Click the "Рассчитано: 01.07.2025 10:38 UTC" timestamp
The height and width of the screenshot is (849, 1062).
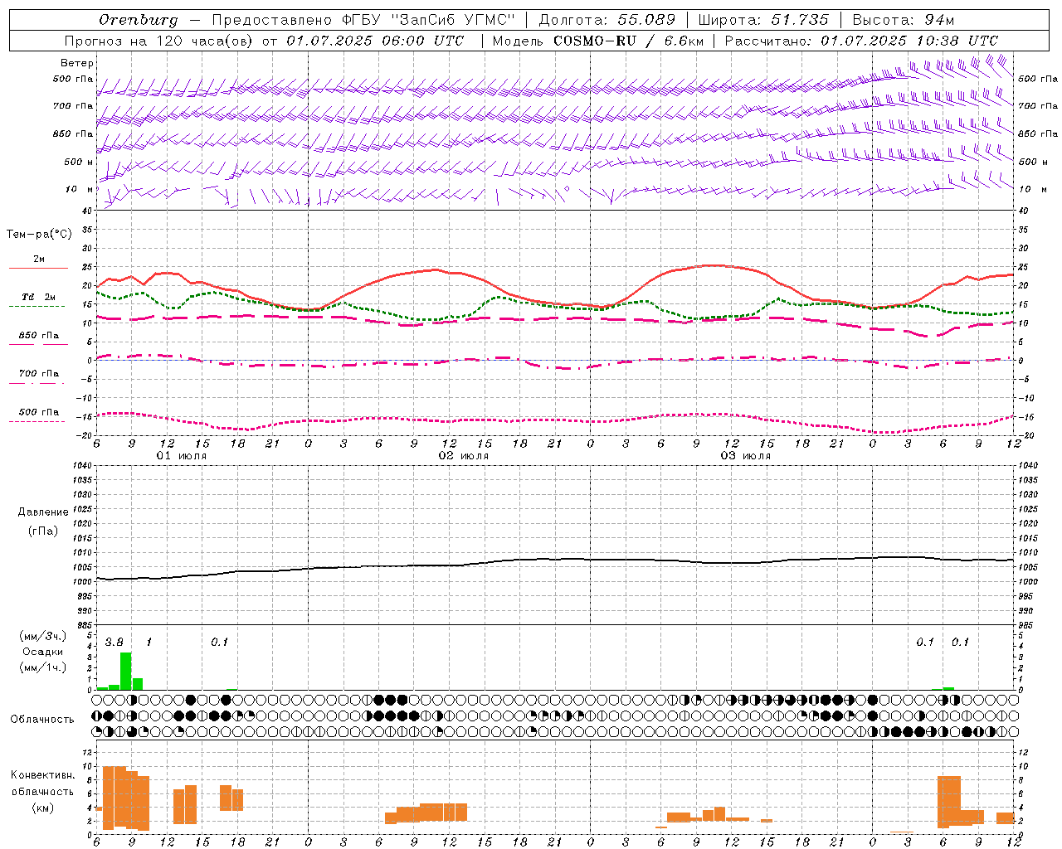coord(861,41)
